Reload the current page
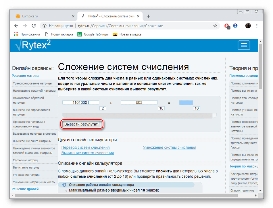 point(34,25)
